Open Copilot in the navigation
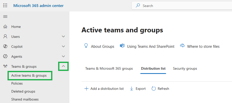 pos(17,47)
